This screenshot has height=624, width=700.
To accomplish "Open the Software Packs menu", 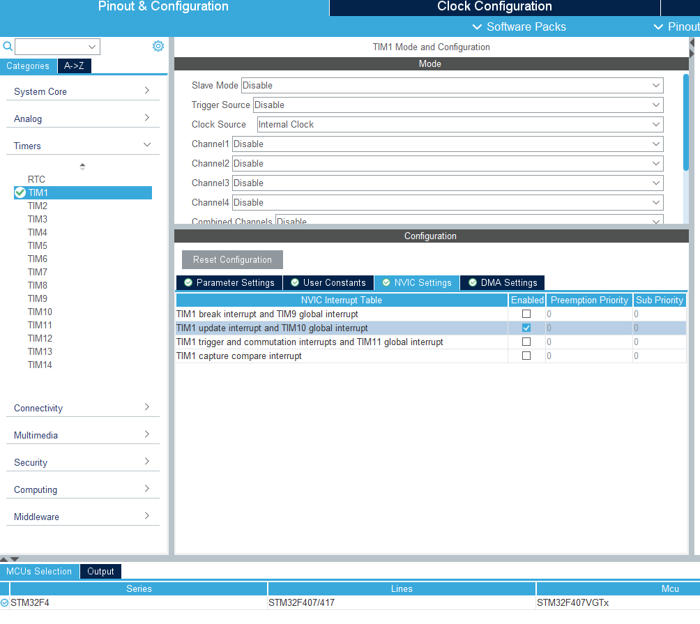I will (519, 26).
